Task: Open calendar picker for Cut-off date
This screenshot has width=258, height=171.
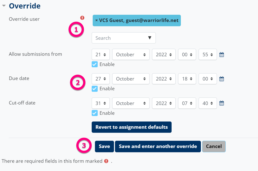Action: [221, 103]
